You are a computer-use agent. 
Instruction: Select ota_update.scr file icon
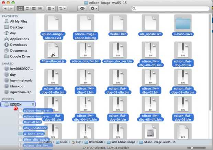tap(150, 23)
